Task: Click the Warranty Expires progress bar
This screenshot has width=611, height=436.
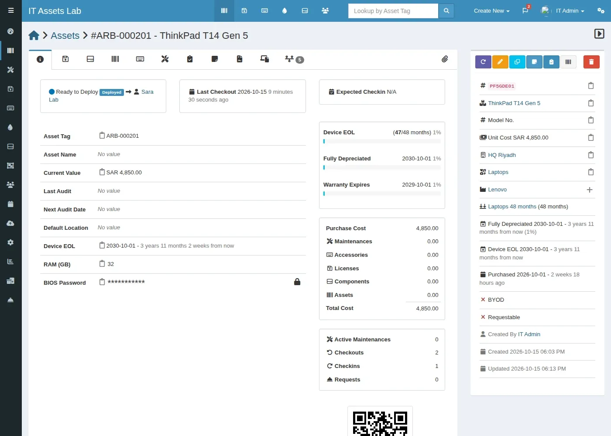Action: click(x=382, y=194)
